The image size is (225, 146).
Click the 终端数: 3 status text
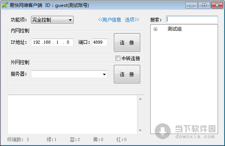coord(18,139)
